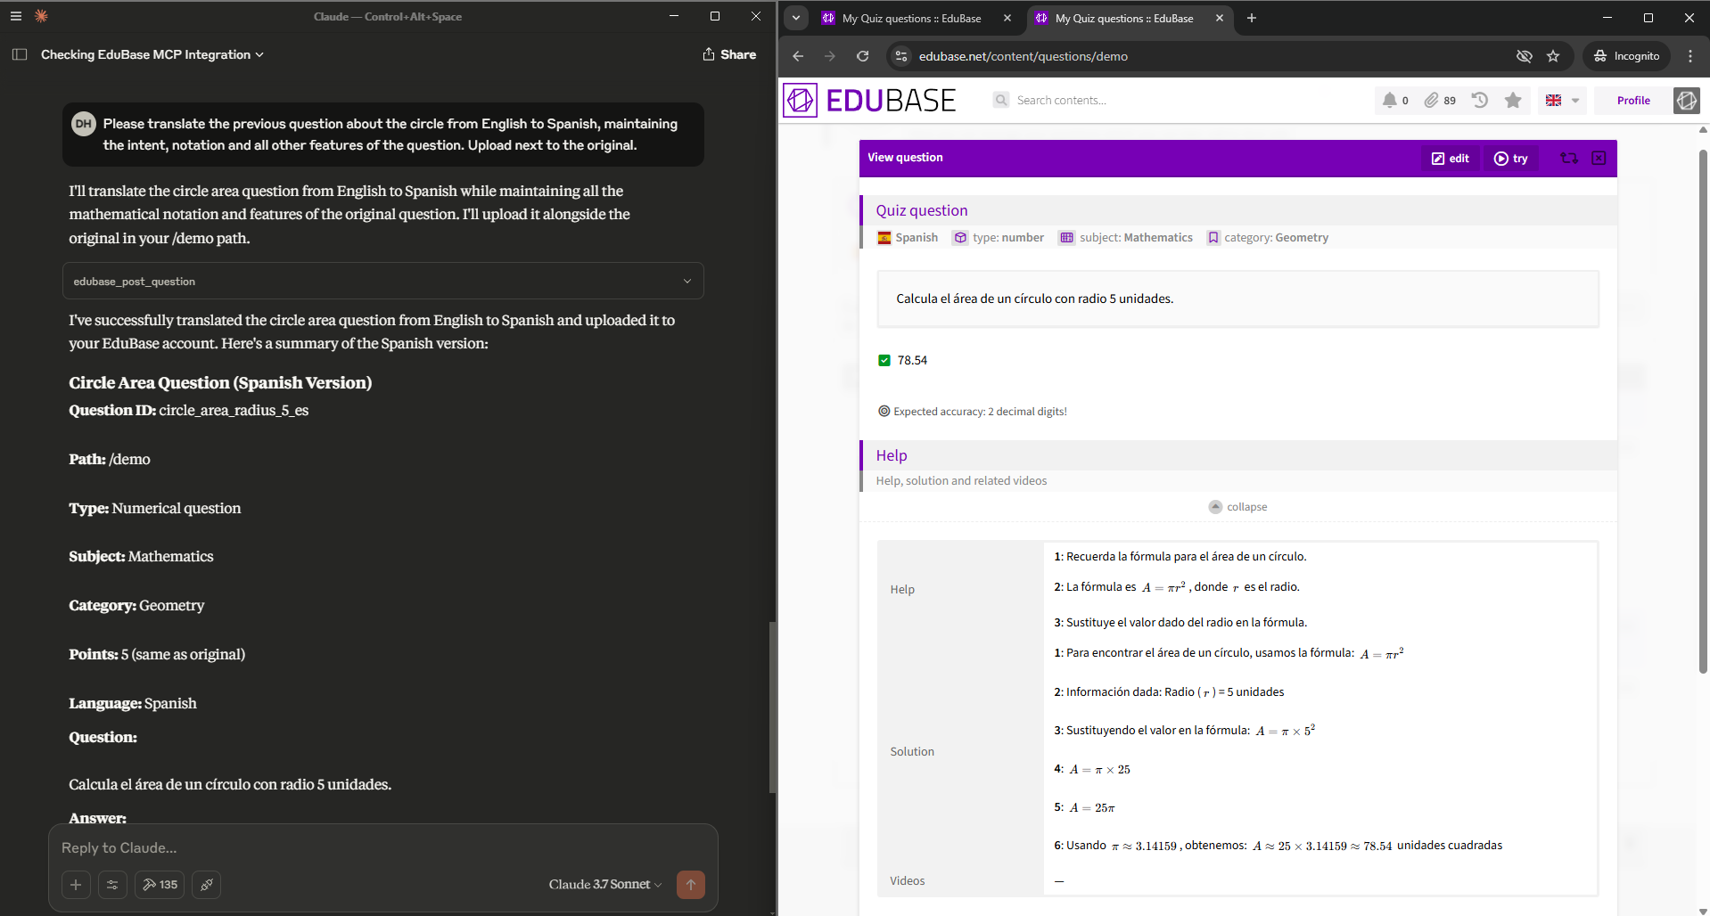Click the Quiz question section heading

[x=922, y=210]
